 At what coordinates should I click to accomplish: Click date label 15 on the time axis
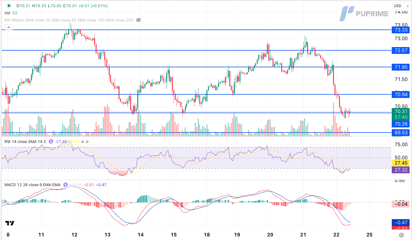pyautogui.click(x=174, y=234)
